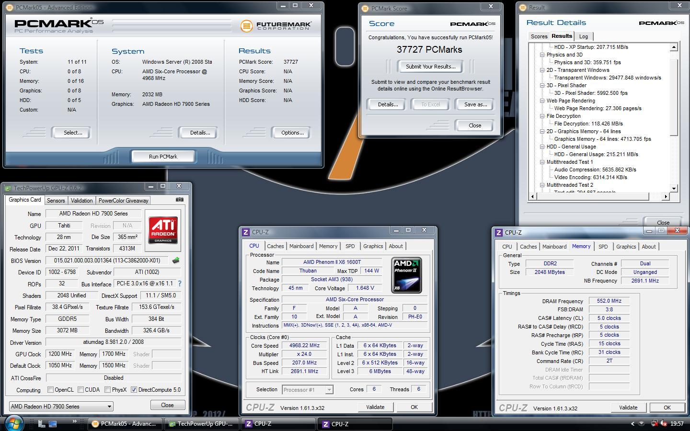Collapse the Physics and 3D tree node
Screen dimensions: 690x431
(542, 55)
